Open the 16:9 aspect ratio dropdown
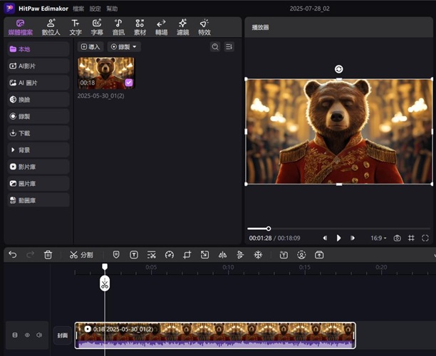 [x=378, y=238]
